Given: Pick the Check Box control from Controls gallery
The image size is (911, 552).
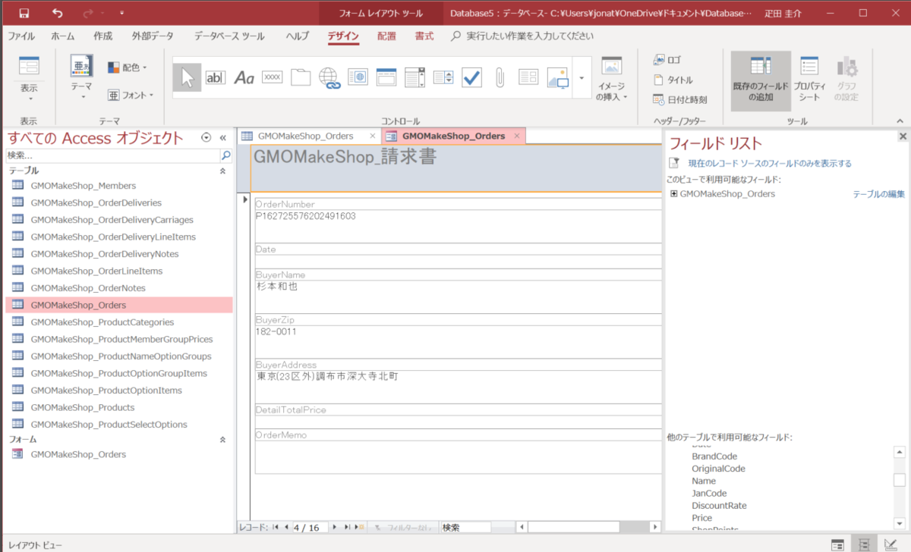Looking at the screenshot, I should pos(471,77).
